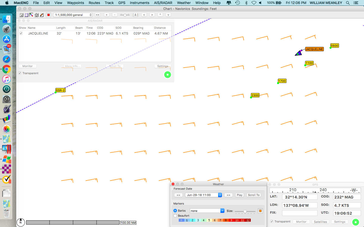
Task: Open the Track menu
Action: click(x=109, y=3)
